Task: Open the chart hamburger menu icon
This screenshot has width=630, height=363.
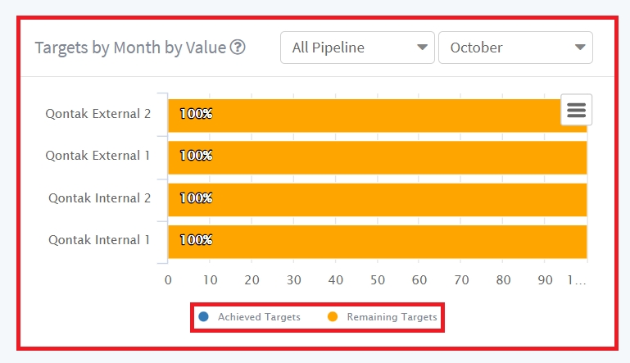Action: pyautogui.click(x=576, y=110)
